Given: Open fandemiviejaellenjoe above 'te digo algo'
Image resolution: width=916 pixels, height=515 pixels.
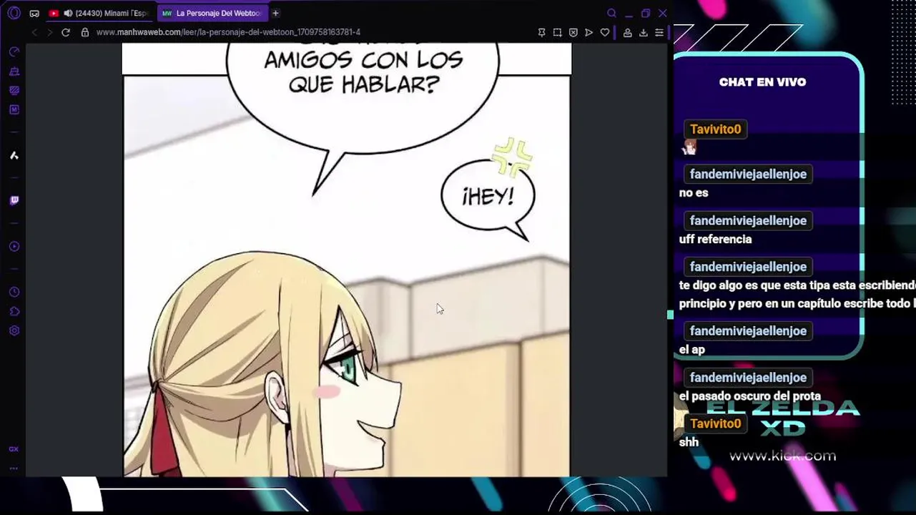Looking at the screenshot, I should [x=748, y=267].
